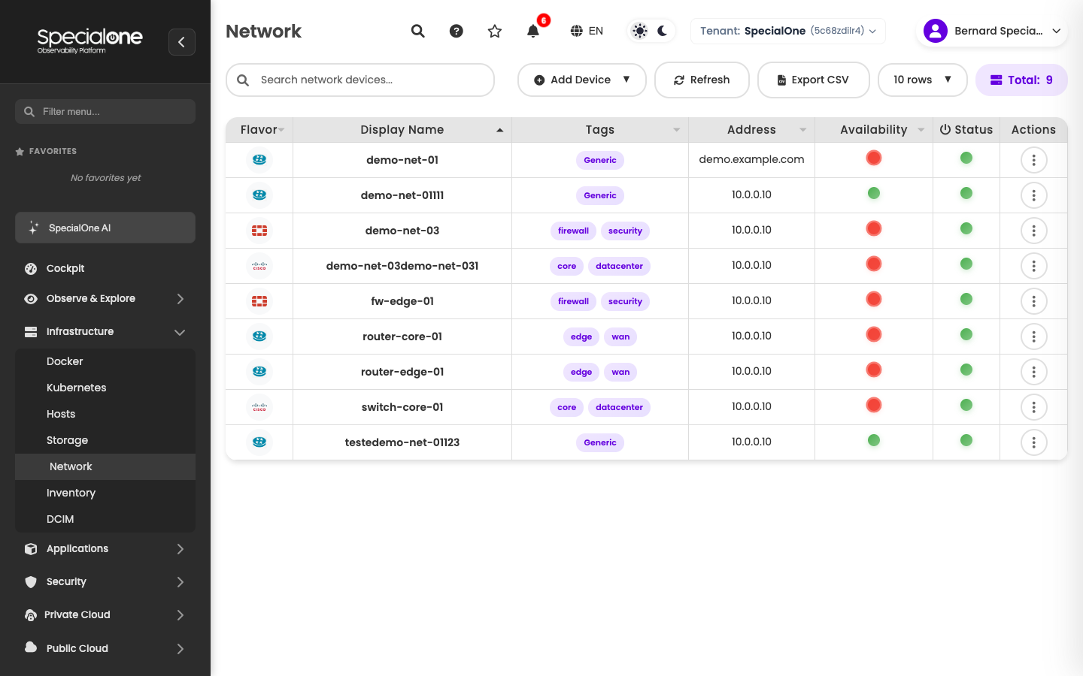The width and height of the screenshot is (1083, 676).
Task: Open notifications bell with badge
Action: click(x=533, y=31)
